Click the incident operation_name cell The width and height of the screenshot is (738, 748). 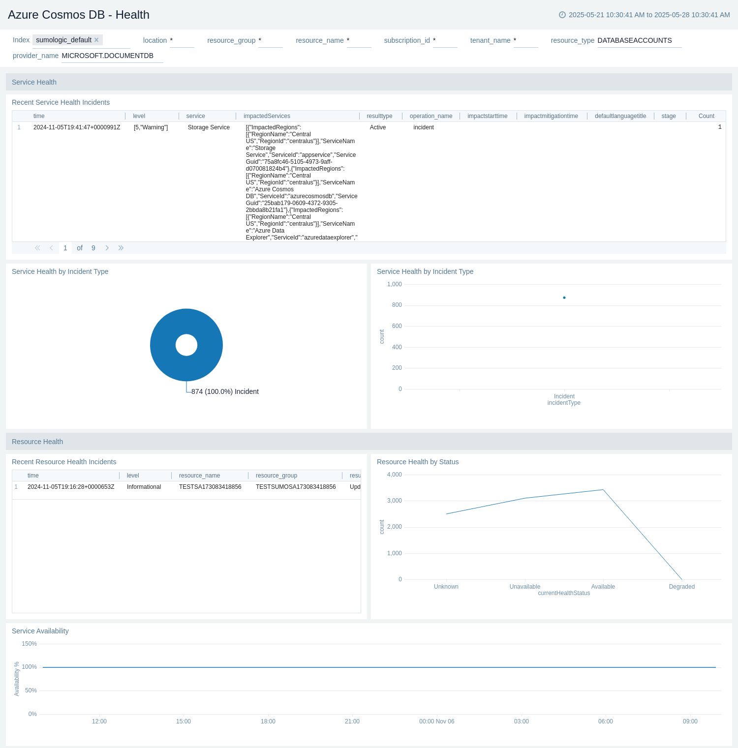424,127
